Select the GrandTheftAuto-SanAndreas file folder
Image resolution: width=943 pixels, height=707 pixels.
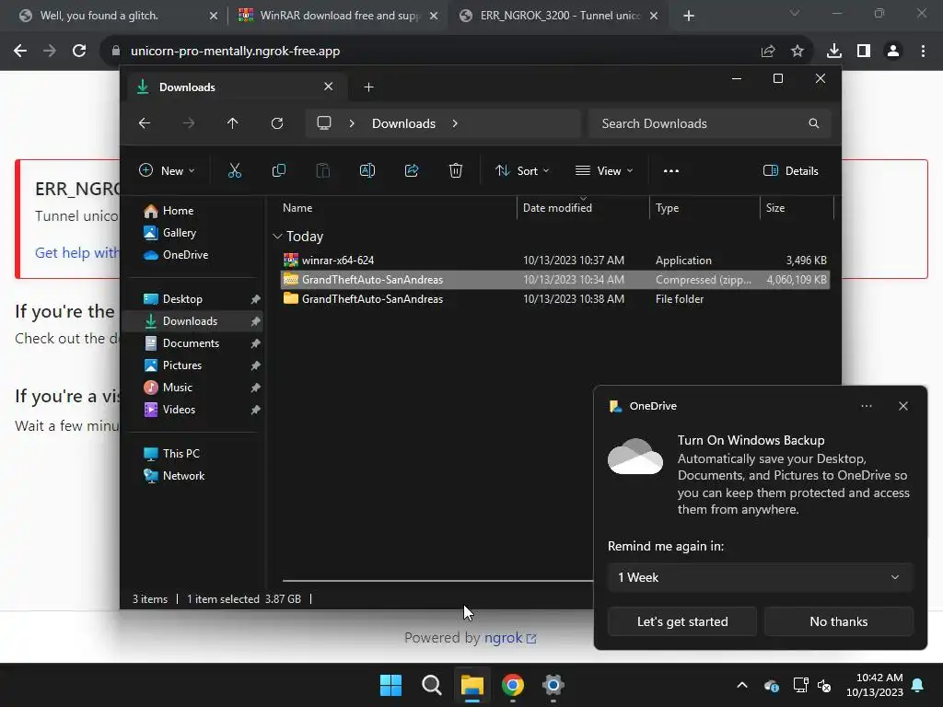[554, 299]
